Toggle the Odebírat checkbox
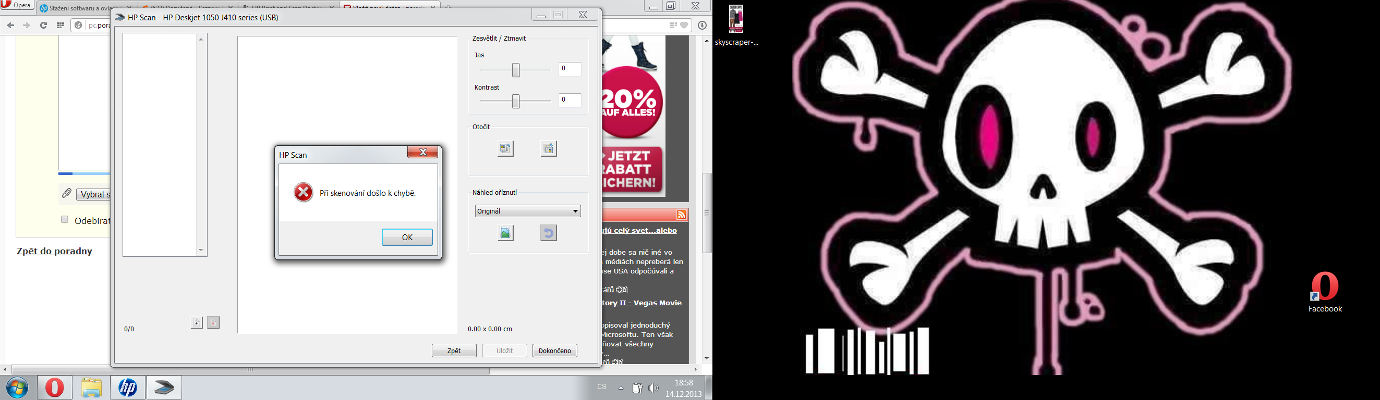This screenshot has width=1380, height=400. pos(65,219)
